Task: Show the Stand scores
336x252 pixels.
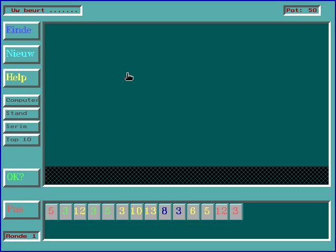Action: [x=22, y=114]
